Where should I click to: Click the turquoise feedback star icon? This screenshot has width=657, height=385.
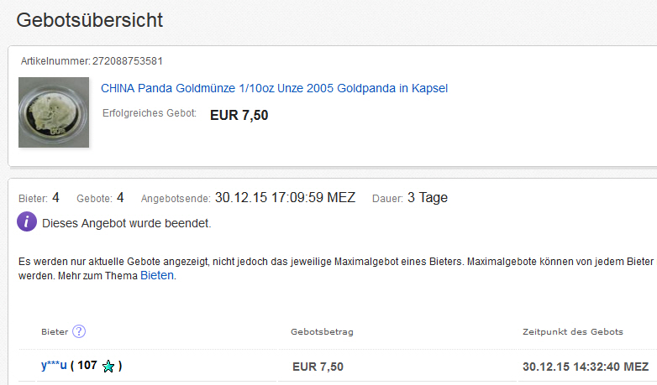pyautogui.click(x=108, y=367)
